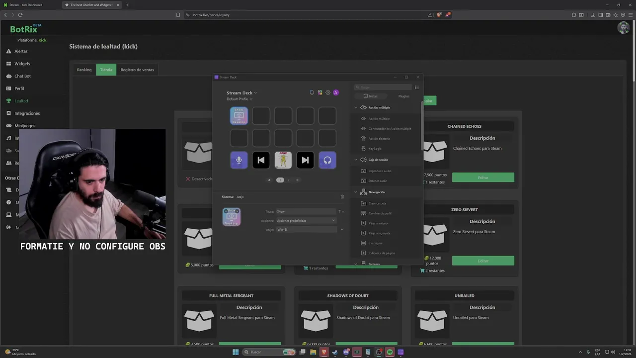The width and height of the screenshot is (636, 358).
Task: Open Windows Start menu
Action: pyautogui.click(x=236, y=352)
